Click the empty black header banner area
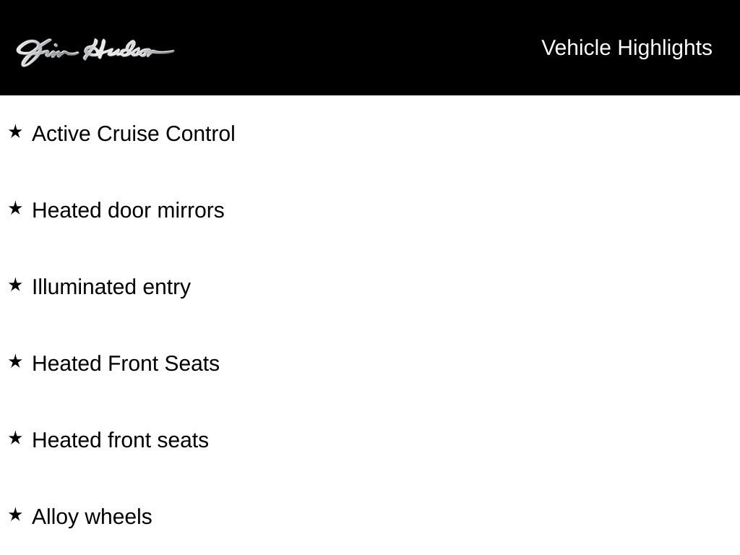740x555 pixels. point(347,48)
